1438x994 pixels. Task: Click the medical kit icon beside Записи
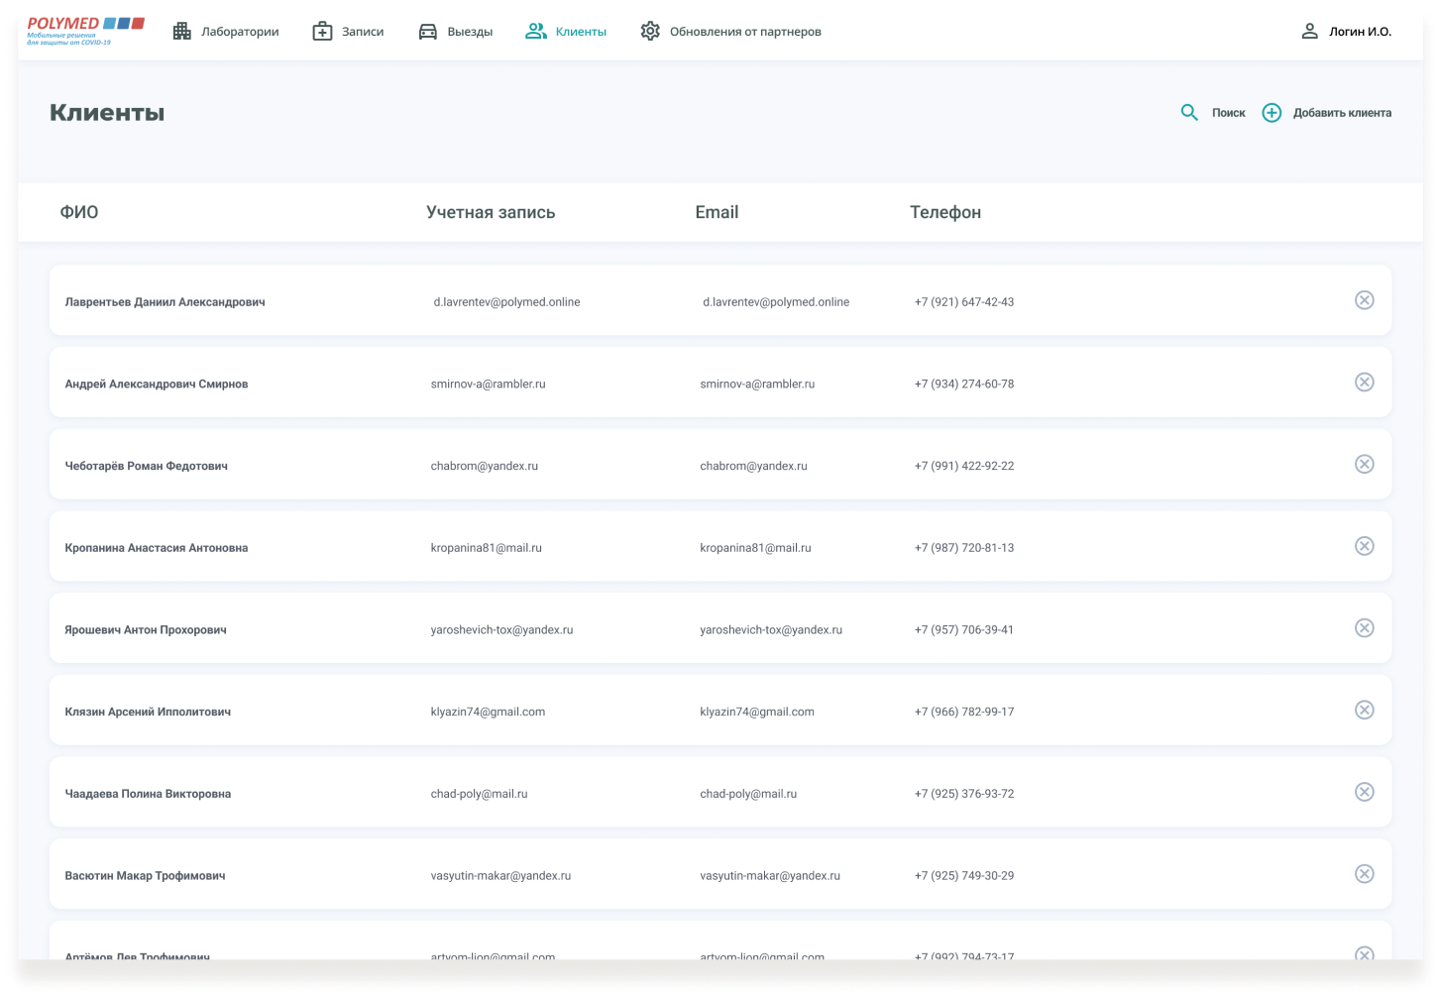pos(322,32)
